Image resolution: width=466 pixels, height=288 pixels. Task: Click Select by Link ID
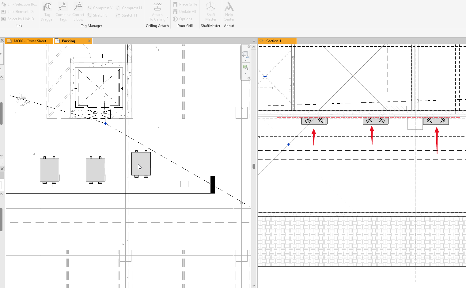click(x=17, y=19)
